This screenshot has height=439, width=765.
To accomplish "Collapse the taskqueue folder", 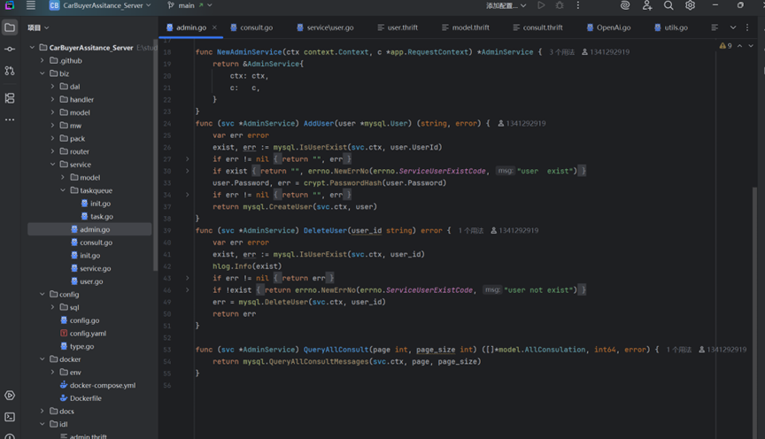I will pyautogui.click(x=63, y=190).
